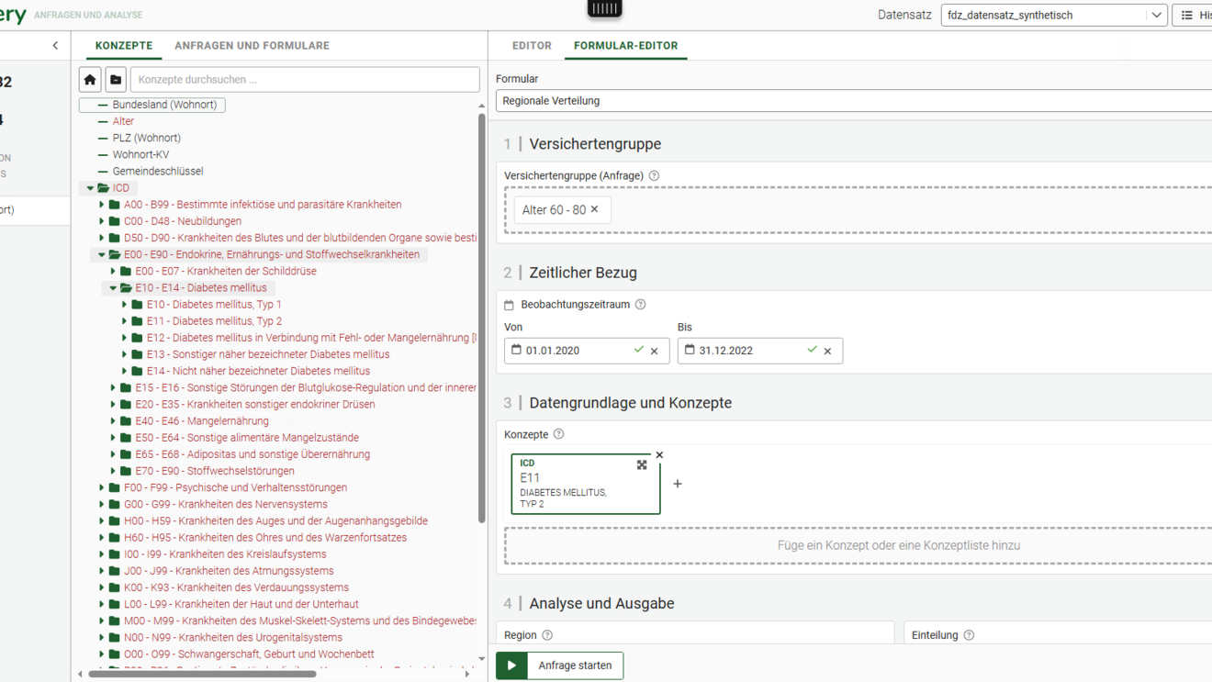
Task: Start the query with Anfrage starten
Action: pos(559,665)
